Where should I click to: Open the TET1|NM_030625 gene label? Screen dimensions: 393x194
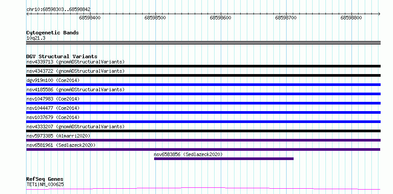coord(45,185)
